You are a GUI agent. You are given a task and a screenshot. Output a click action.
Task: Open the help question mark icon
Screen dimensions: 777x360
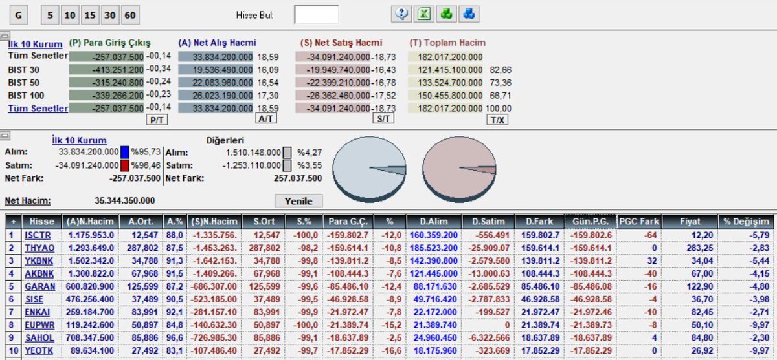coord(402,14)
